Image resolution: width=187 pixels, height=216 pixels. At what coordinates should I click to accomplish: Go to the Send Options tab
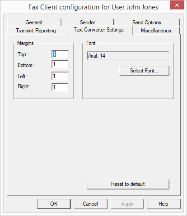(x=147, y=22)
